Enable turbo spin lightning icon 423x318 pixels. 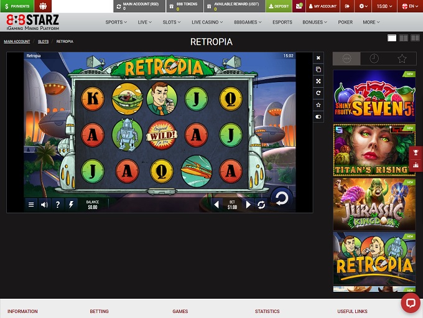71,204
